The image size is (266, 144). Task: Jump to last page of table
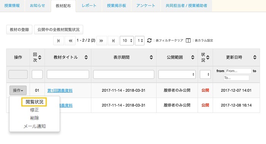[x=113, y=41]
